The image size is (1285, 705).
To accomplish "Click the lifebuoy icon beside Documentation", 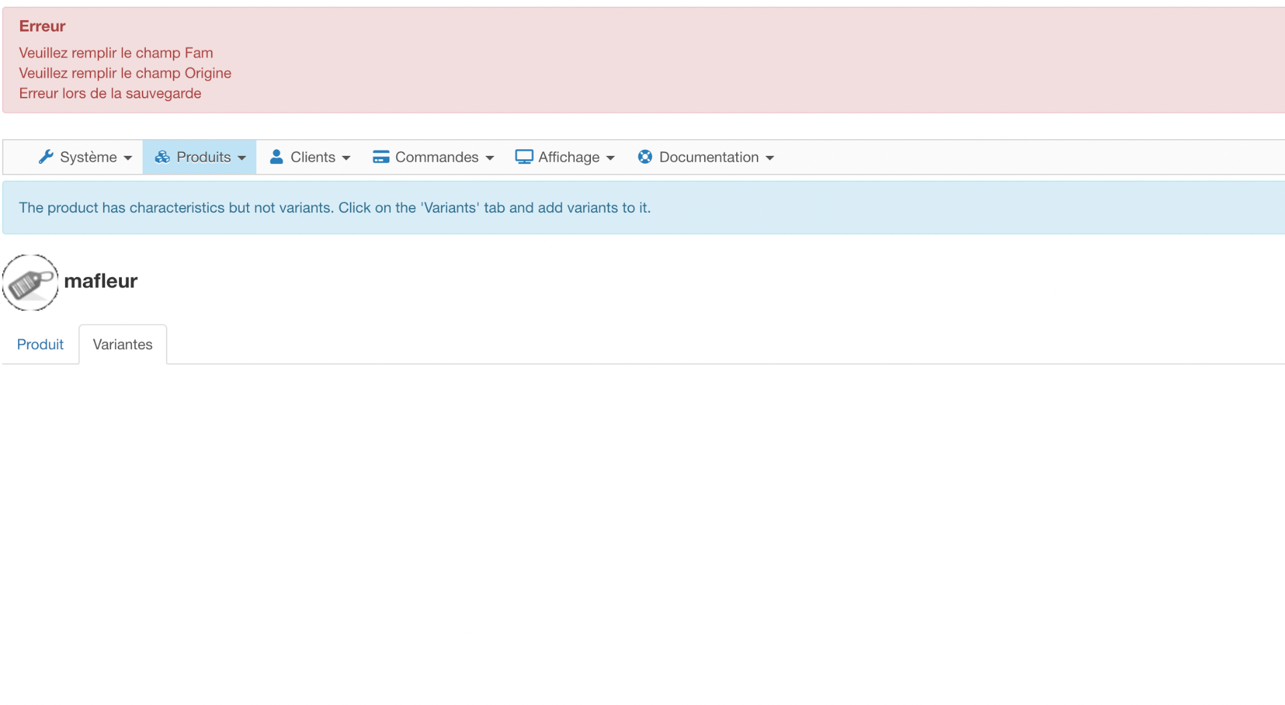I will click(x=645, y=157).
